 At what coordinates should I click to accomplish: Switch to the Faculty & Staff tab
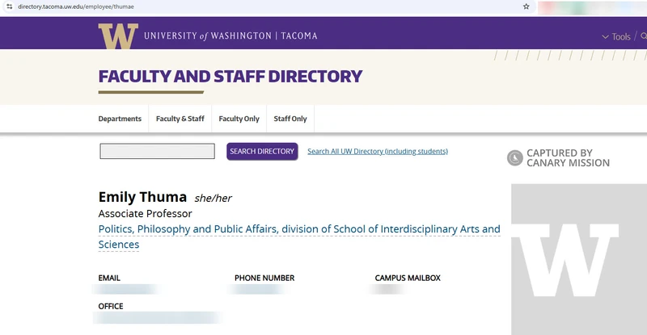(180, 119)
